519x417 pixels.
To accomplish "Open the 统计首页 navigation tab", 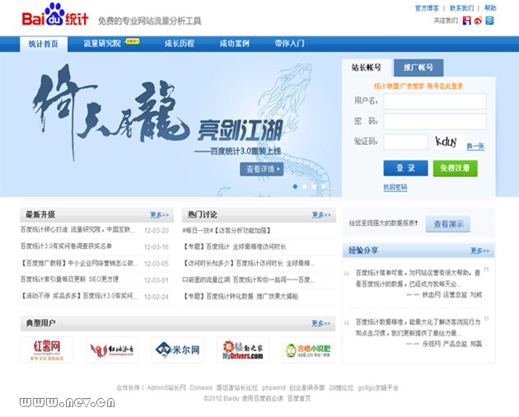I will pos(44,44).
